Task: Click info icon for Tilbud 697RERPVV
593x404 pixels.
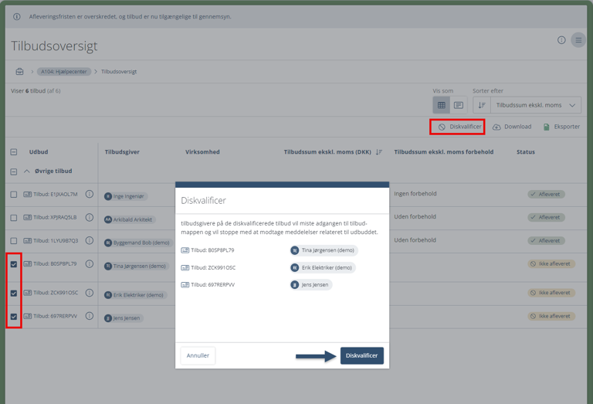Action: (x=90, y=317)
